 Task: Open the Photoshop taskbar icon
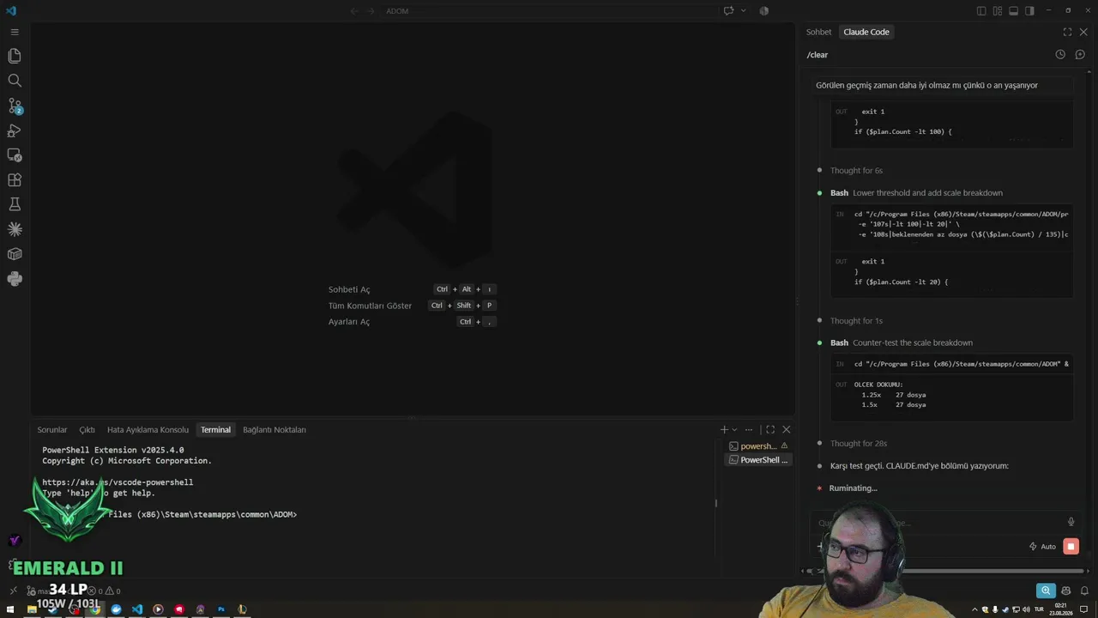[221, 609]
